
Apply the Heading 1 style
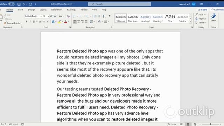pyautogui.click(x=146, y=19)
